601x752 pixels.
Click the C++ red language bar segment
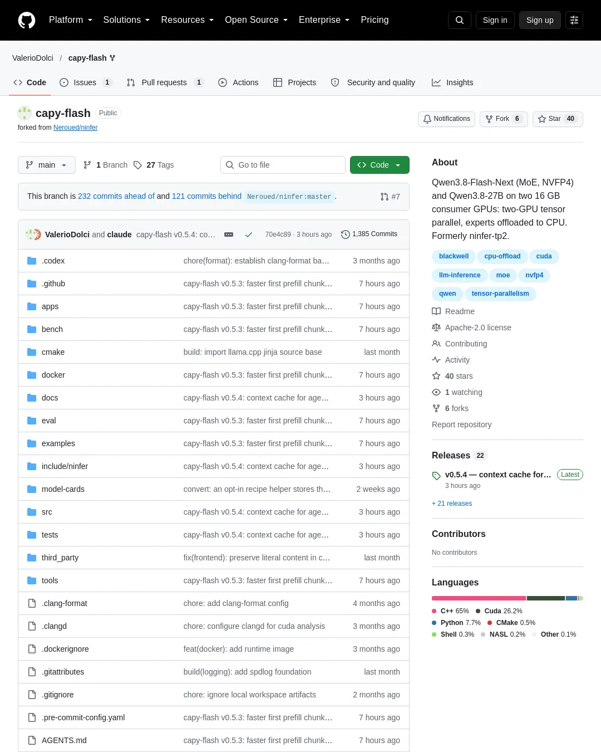[479, 598]
